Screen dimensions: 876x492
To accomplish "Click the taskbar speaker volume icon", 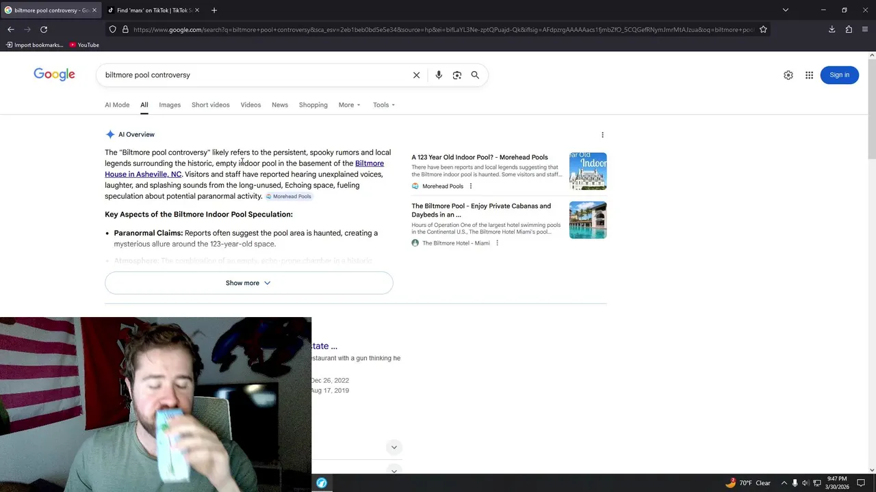I will 806,483.
